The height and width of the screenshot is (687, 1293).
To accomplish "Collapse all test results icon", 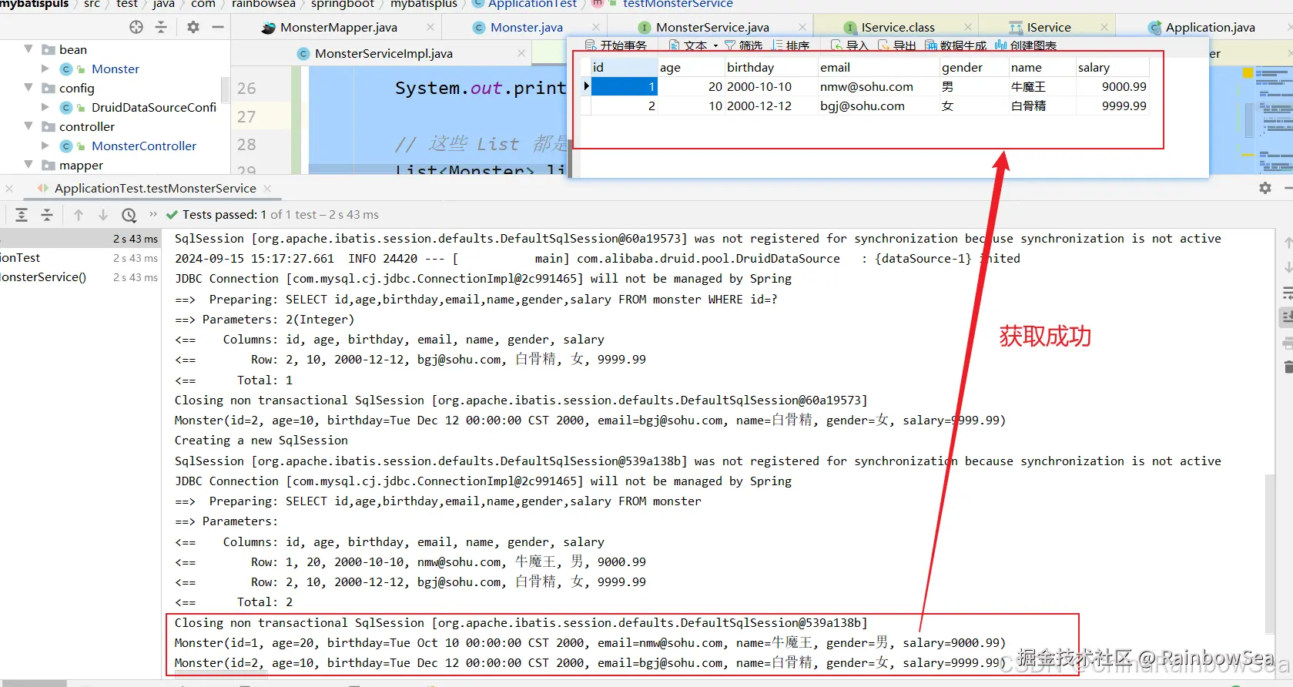I will coord(47,215).
